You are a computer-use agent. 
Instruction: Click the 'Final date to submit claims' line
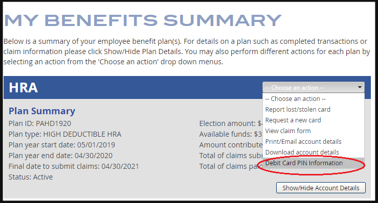tap(74, 166)
